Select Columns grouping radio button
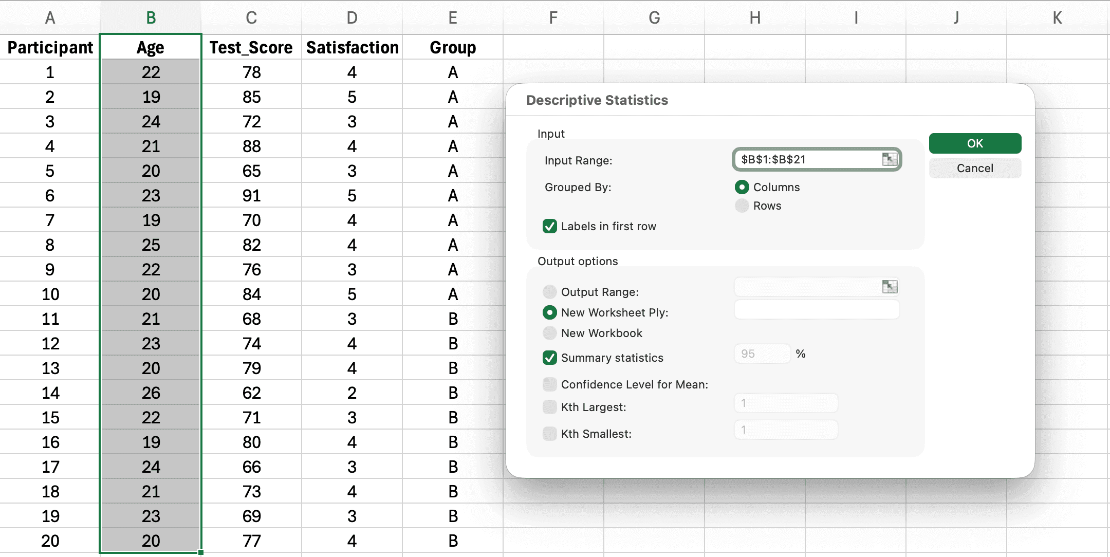The width and height of the screenshot is (1110, 557). click(742, 187)
